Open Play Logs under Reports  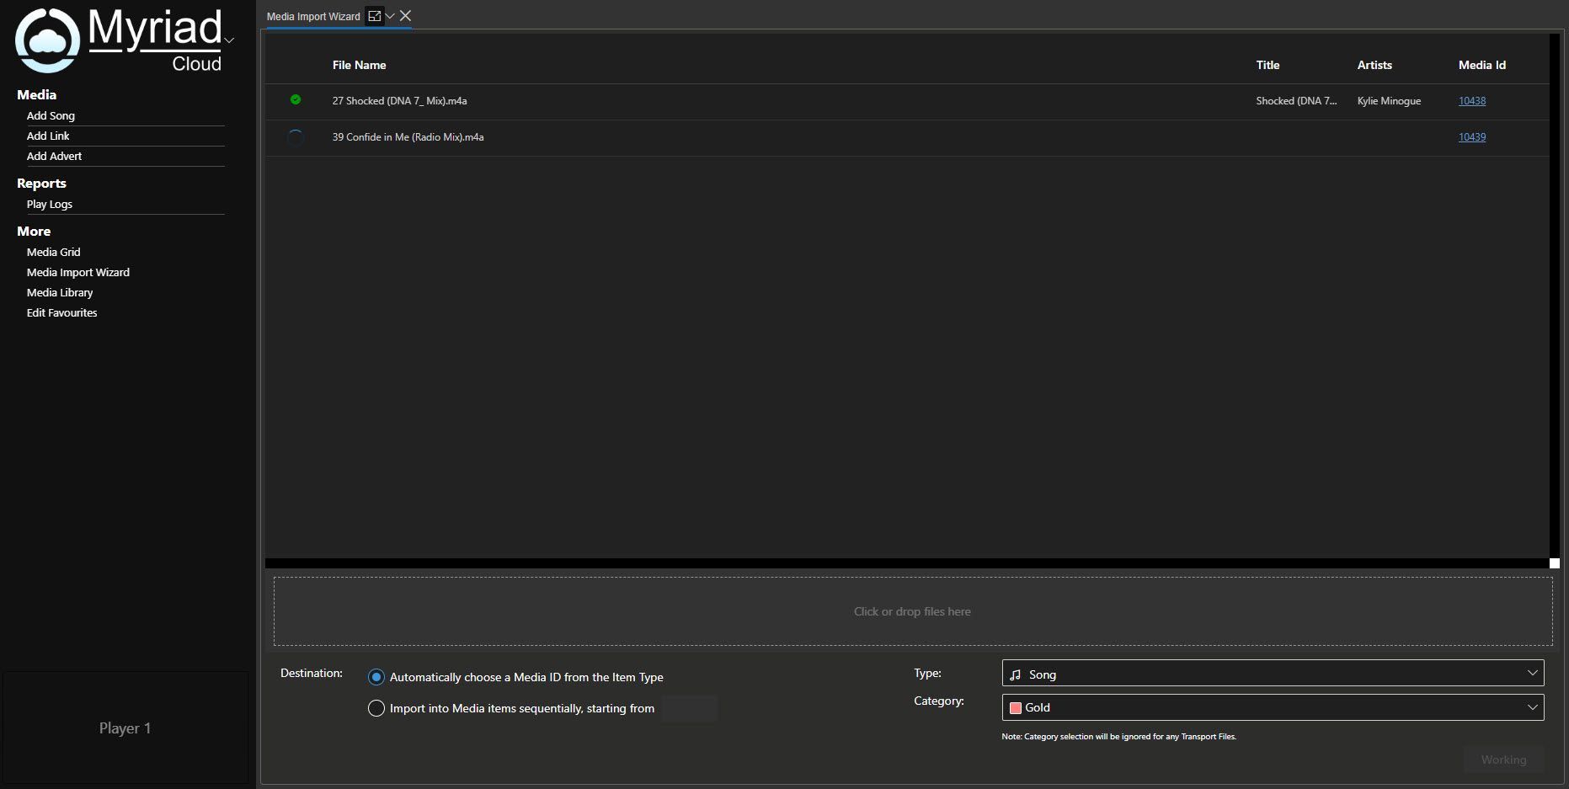click(49, 204)
